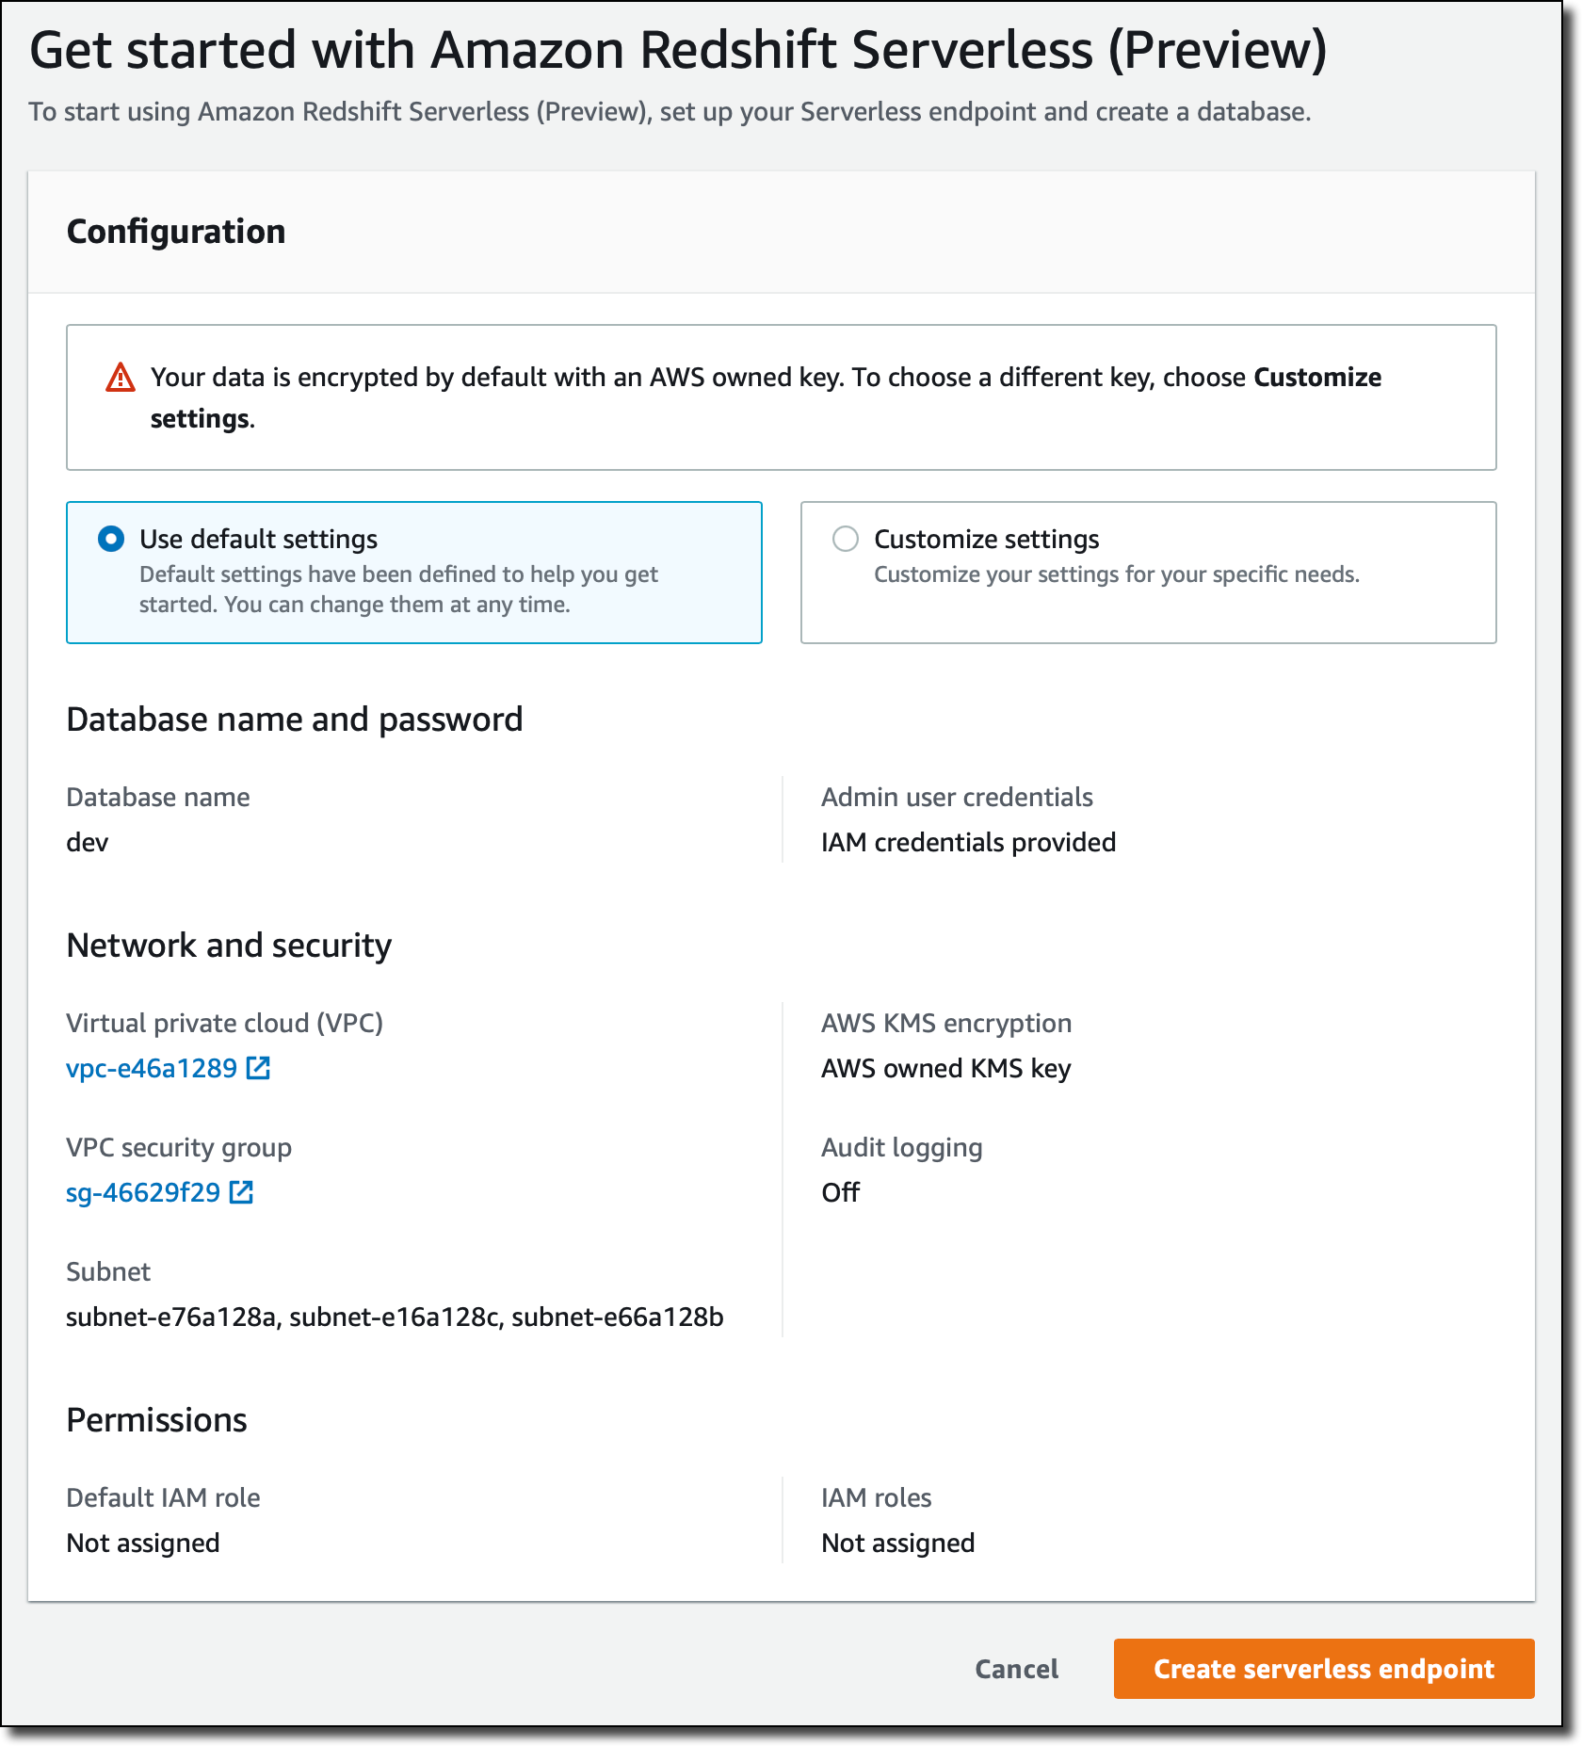Screen dimensions: 1582x1746
Task: Click the Configuration panel heading
Action: coord(176,232)
